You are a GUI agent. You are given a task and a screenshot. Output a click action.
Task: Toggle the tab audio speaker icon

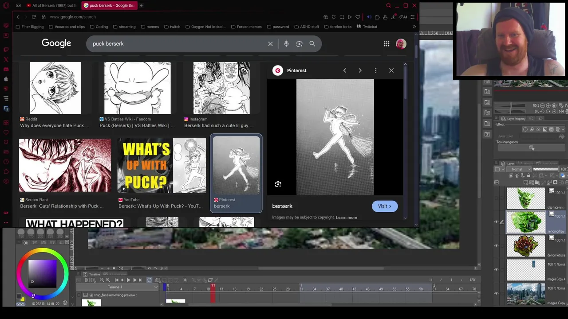point(369,17)
